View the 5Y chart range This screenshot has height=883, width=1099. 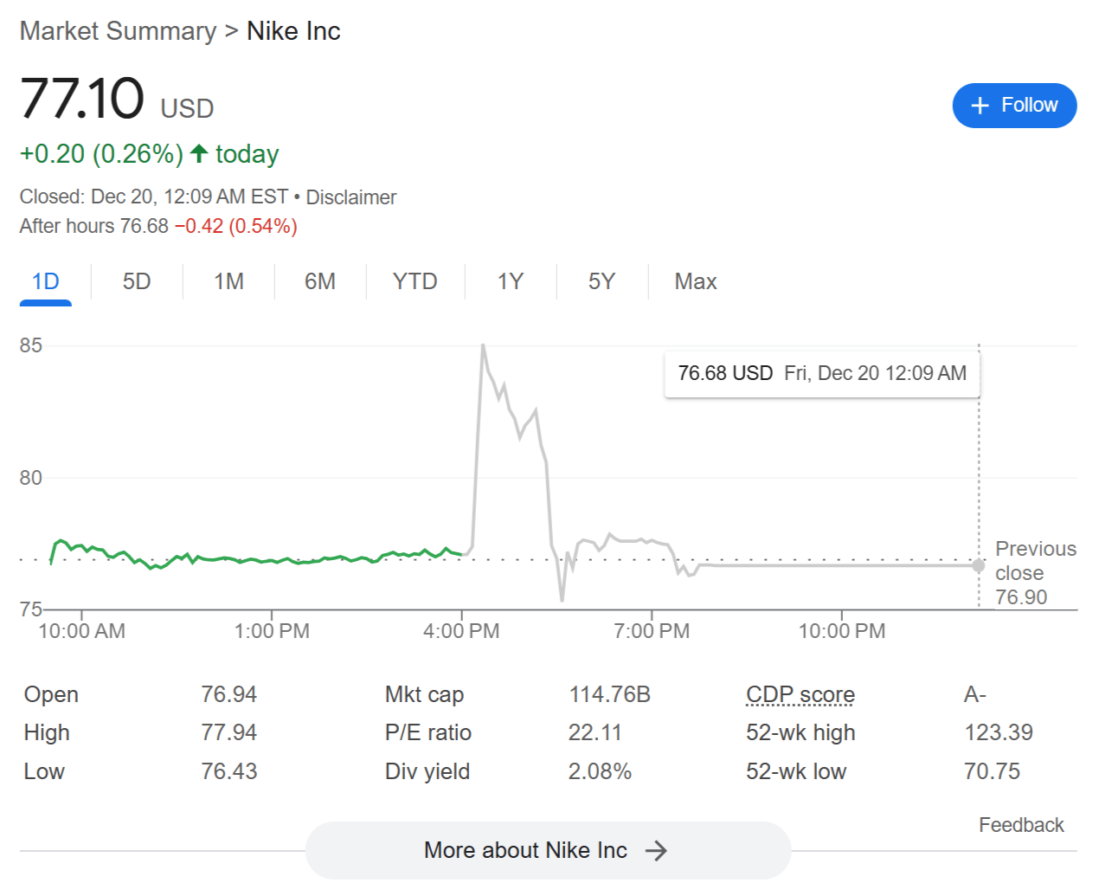(601, 282)
